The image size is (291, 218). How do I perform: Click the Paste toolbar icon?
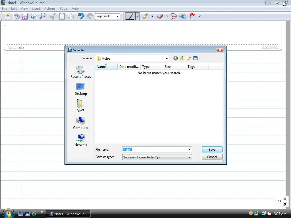coord(71,16)
